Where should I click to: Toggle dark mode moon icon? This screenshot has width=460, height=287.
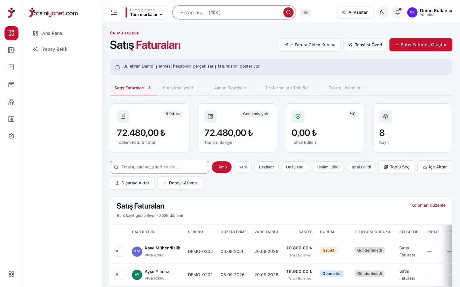click(x=382, y=12)
